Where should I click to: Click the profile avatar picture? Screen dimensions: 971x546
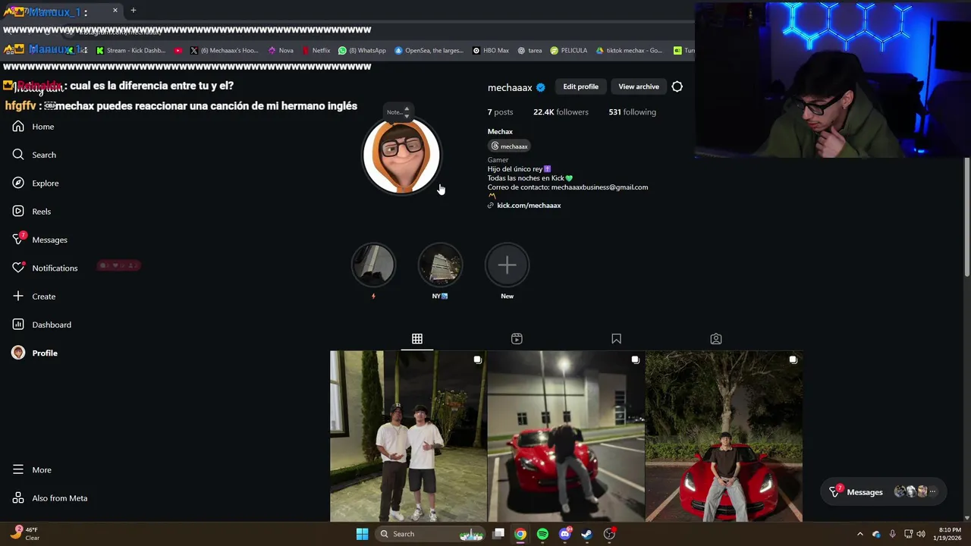coord(401,156)
